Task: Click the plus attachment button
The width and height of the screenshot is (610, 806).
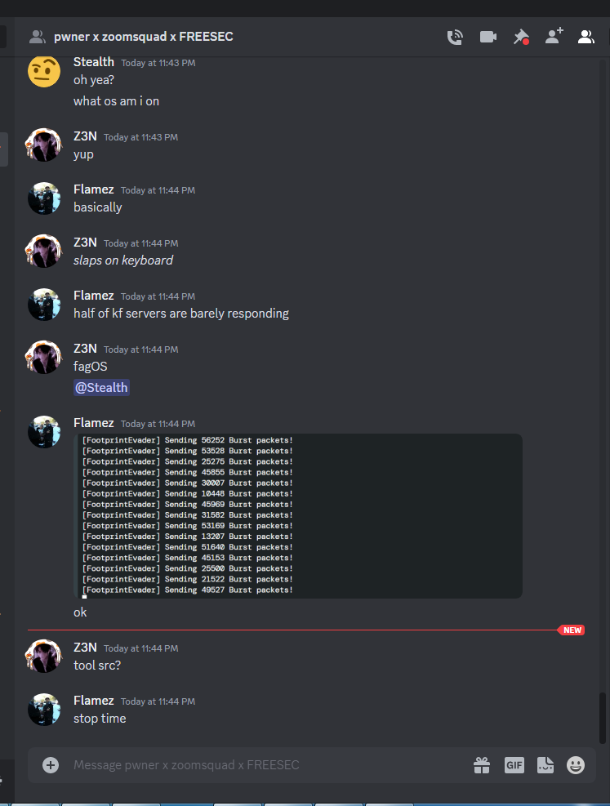Action: tap(51, 765)
